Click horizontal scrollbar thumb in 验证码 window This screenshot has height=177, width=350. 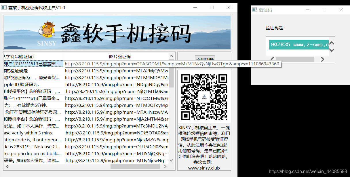(295, 59)
